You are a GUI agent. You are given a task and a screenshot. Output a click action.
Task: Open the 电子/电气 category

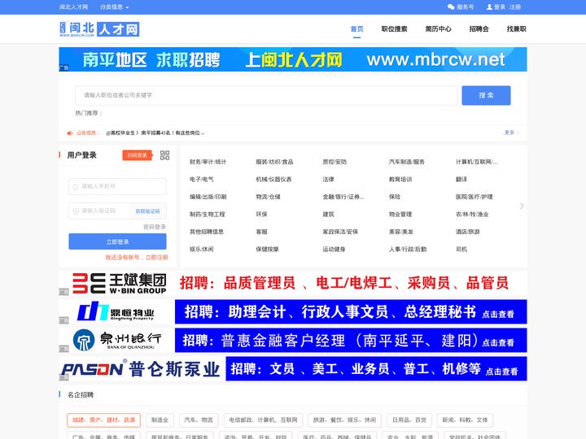coord(202,179)
